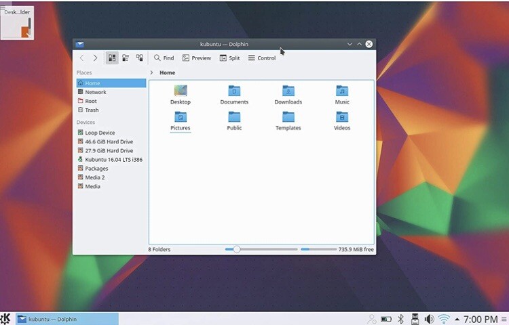
Task: Minimize Dolphin with the down chevron
Action: [350, 44]
